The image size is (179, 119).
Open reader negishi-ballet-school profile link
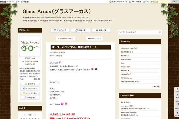[128, 112]
